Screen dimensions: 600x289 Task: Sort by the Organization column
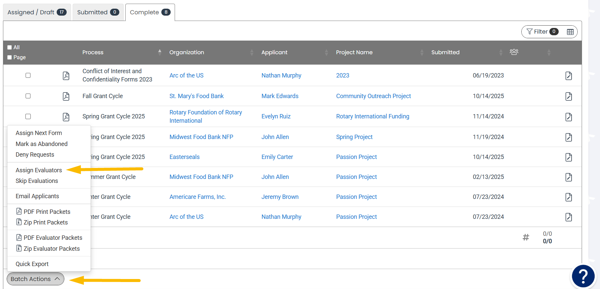(x=252, y=52)
